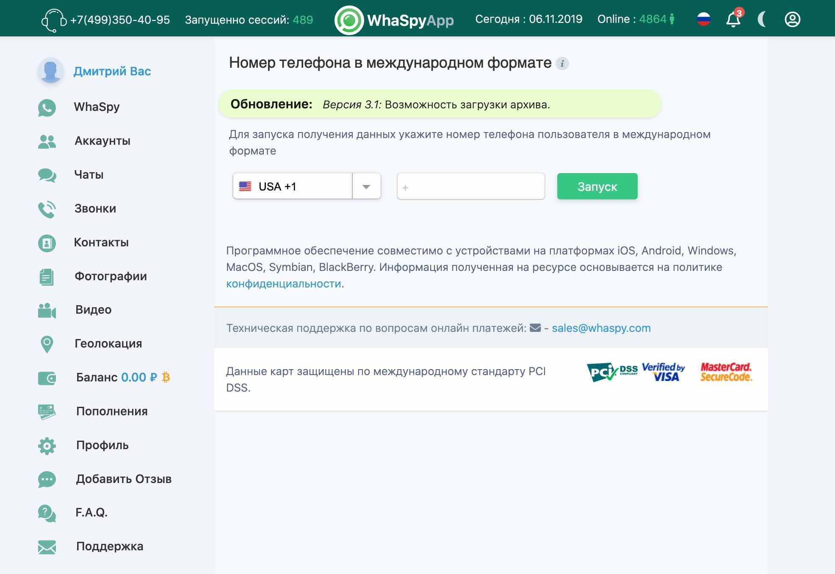The image size is (835, 574).
Task: Click the phone number +7(499)350-40-95
Action: coord(120,20)
